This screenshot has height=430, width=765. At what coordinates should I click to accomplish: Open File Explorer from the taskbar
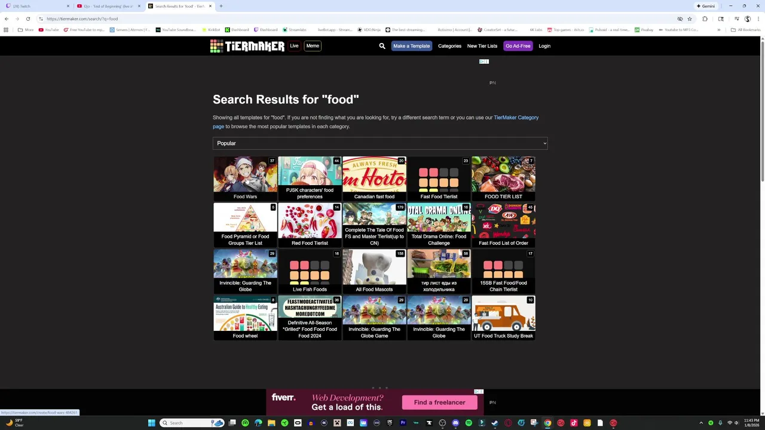pyautogui.click(x=271, y=423)
